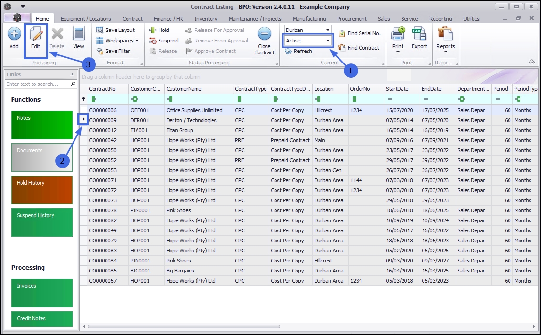This screenshot has width=541, height=335.
Task: Open the Manufacturing ribbon tab
Action: (309, 19)
